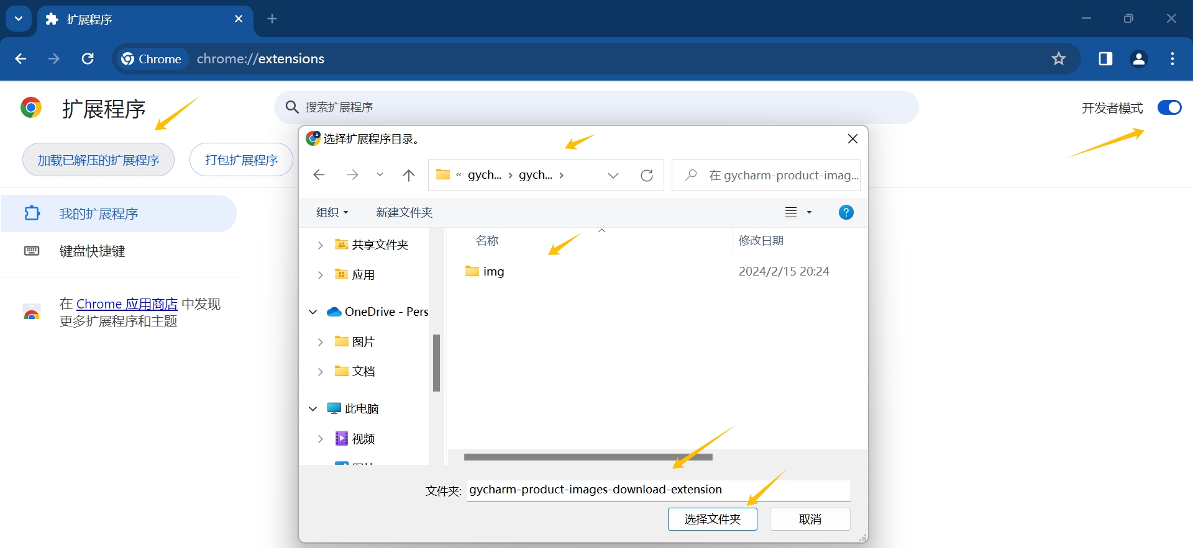Click 取消 button in dialog
Viewport: 1193px width, 548px height.
tap(810, 519)
